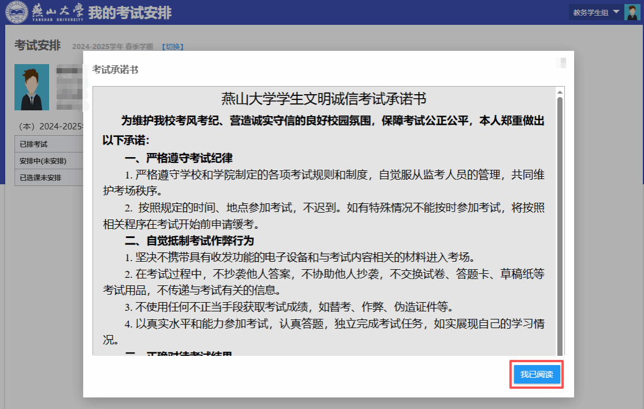The width and height of the screenshot is (644, 409).
Task: Open the 教务学生组 role dropdown
Action: pos(595,12)
